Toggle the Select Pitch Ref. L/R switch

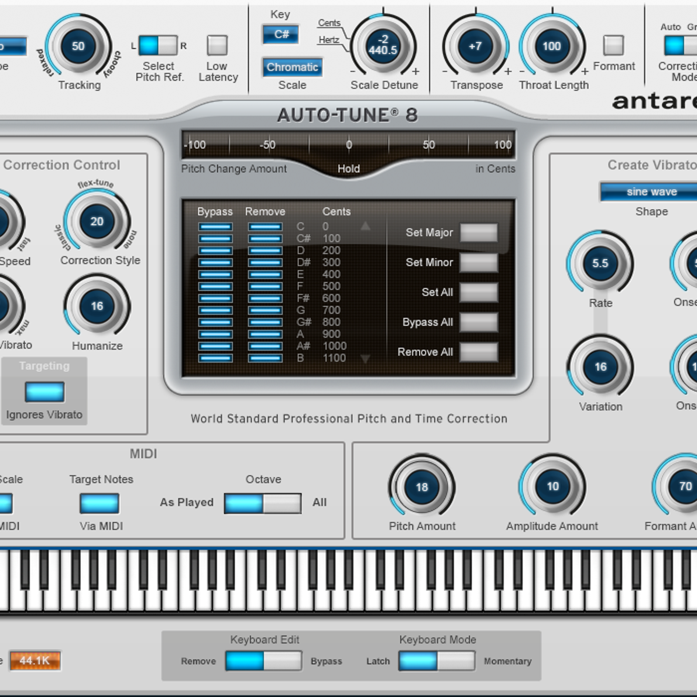coord(158,45)
